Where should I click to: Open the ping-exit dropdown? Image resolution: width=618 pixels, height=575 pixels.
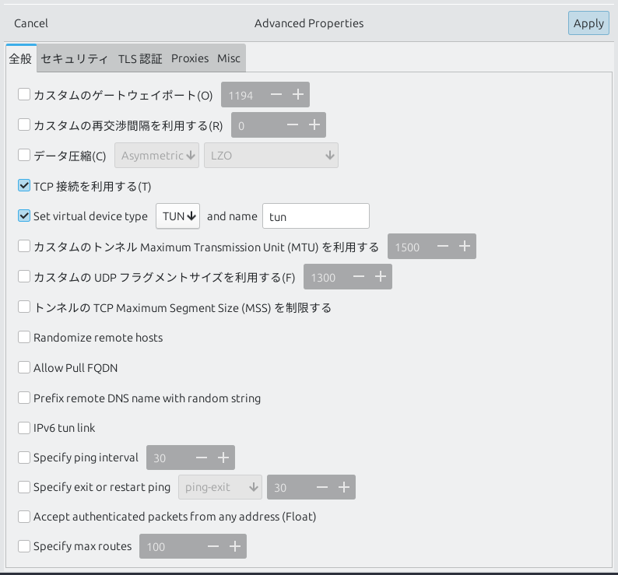(220, 488)
